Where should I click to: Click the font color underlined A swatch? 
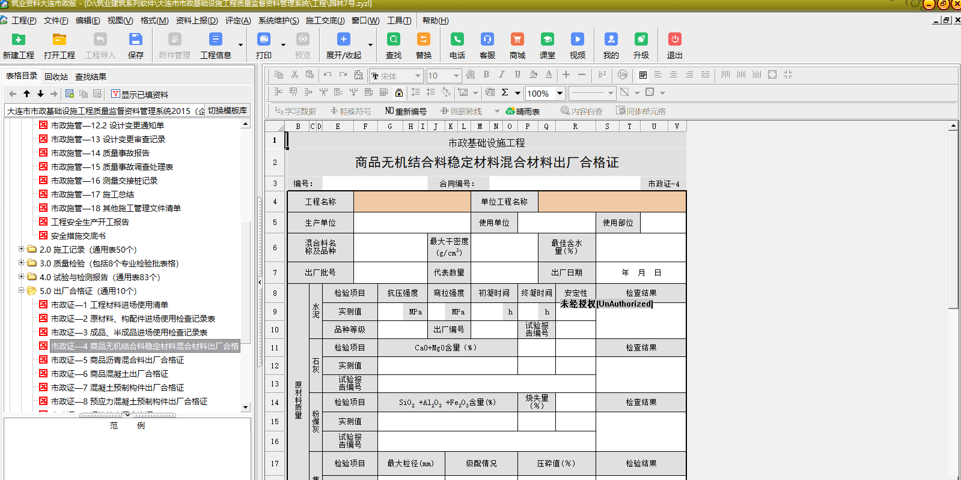549,75
